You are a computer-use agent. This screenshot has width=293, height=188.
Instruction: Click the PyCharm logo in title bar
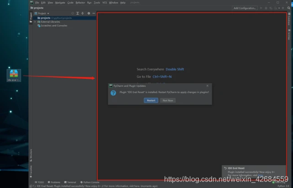click(x=32, y=2)
